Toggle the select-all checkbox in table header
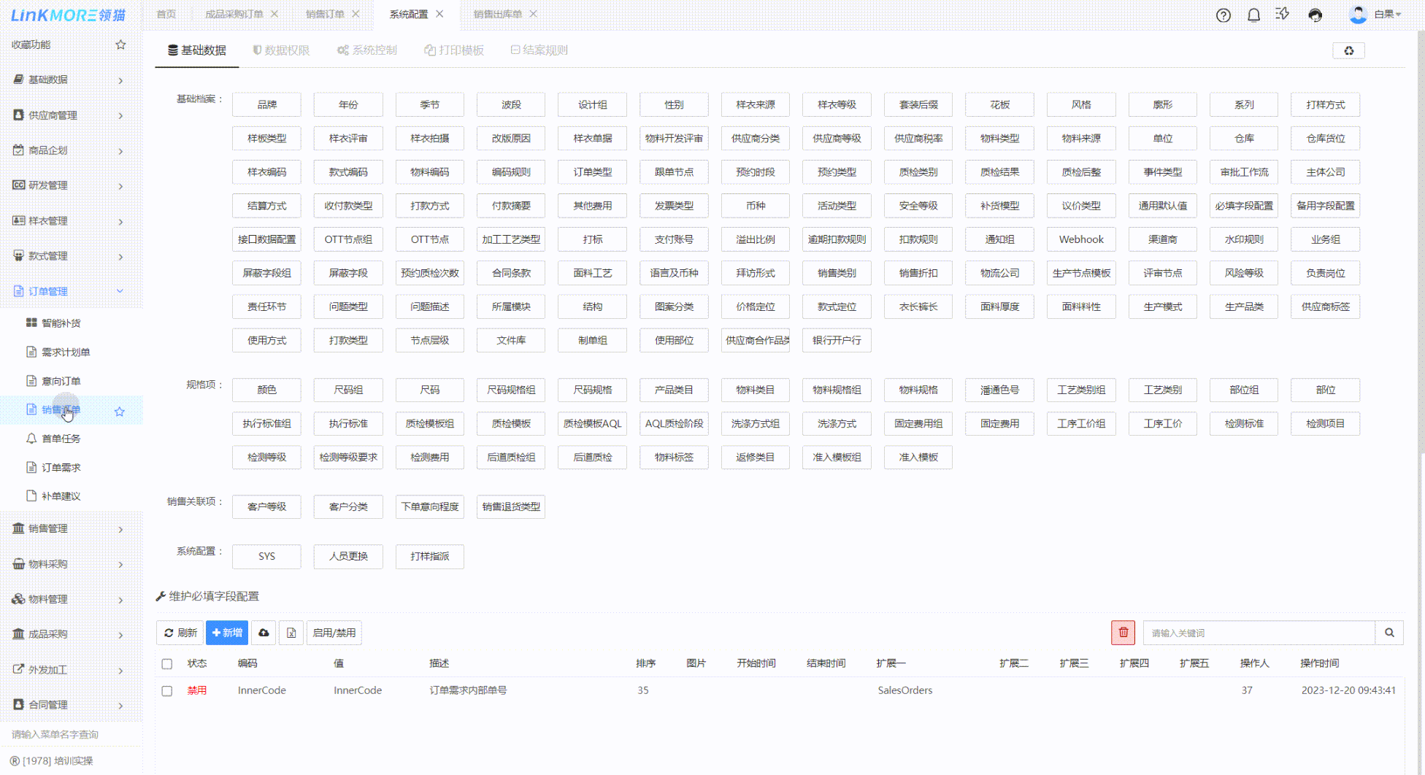Viewport: 1425px width, 775px height. tap(167, 663)
